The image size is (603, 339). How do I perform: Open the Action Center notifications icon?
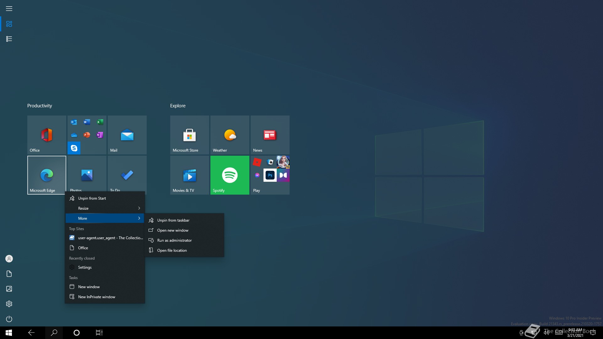(x=593, y=333)
